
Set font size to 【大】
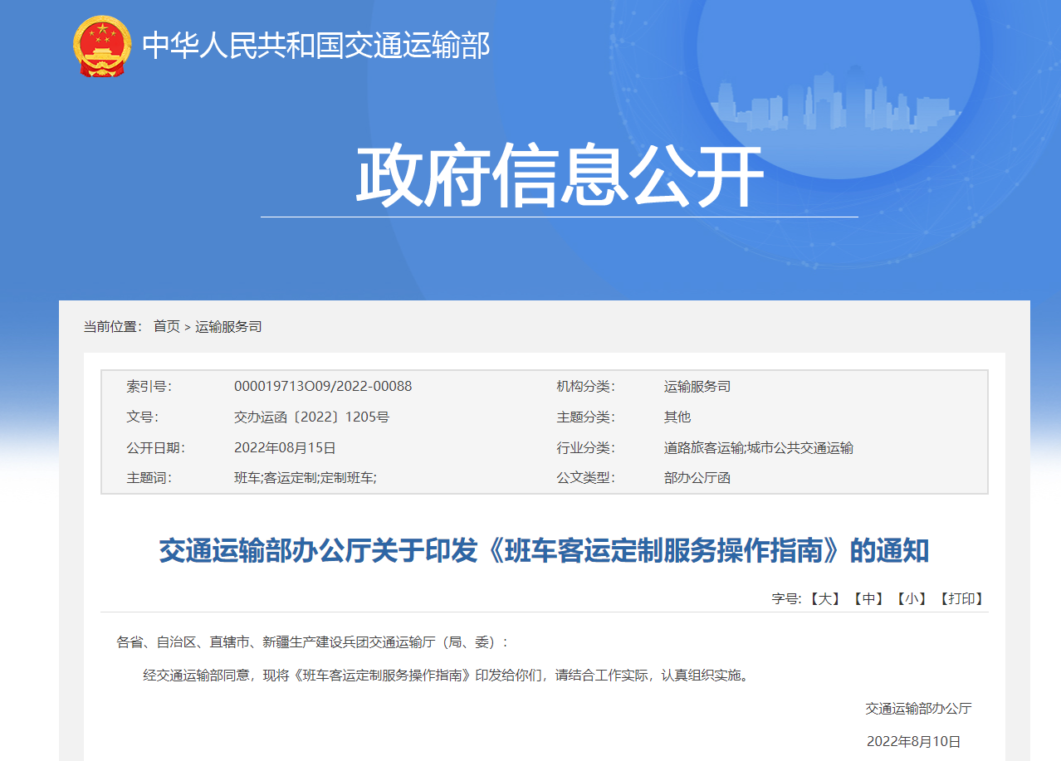coord(824,598)
